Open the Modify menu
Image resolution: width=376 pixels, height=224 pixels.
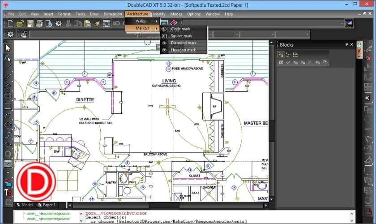[159, 14]
